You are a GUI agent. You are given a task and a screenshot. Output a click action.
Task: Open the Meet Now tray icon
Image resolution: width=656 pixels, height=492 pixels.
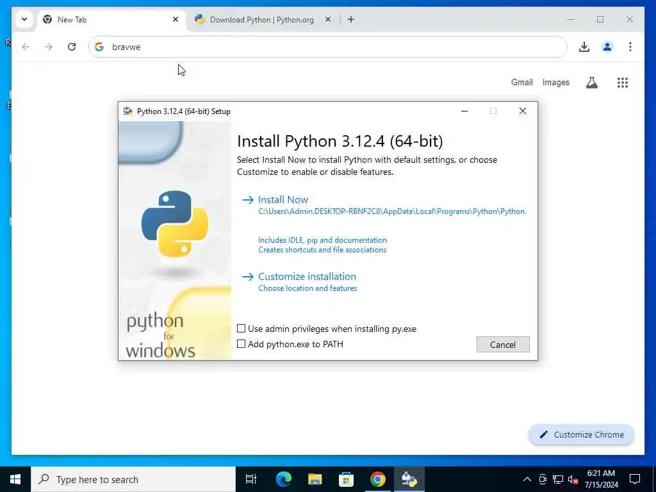pyautogui.click(x=543, y=479)
